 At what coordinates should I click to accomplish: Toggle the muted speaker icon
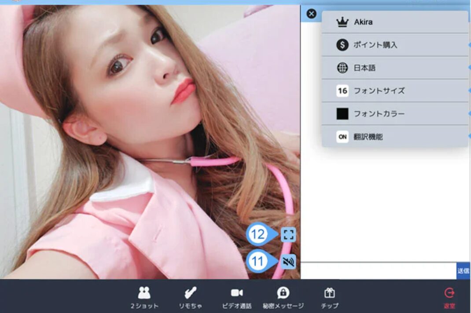pyautogui.click(x=288, y=262)
